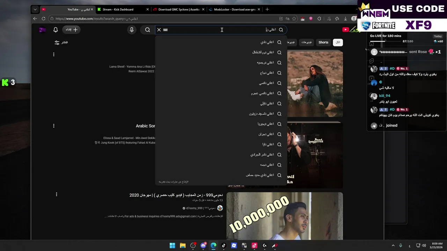This screenshot has width=447, height=251.
Task: Choose suggestion 'اغاني نجاح'
Action: [x=221, y=73]
